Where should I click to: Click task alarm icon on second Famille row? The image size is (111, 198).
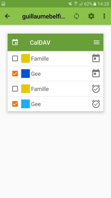(96, 89)
